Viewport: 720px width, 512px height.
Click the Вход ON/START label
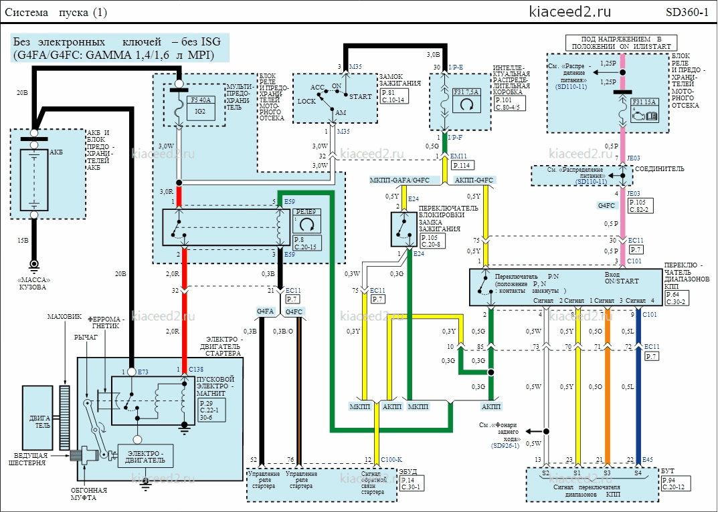tap(621, 277)
